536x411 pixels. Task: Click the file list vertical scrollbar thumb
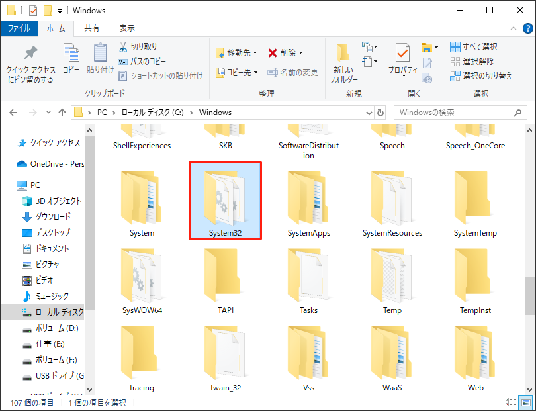click(529, 296)
